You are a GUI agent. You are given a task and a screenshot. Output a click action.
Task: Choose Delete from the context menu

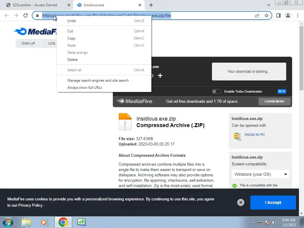(104, 59)
